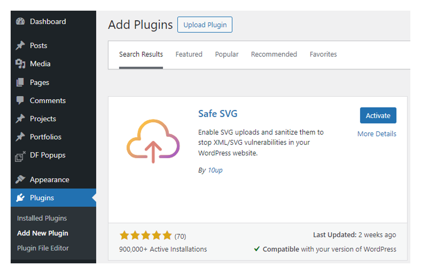
Task: Switch to the Favorites tab
Action: coord(323,54)
